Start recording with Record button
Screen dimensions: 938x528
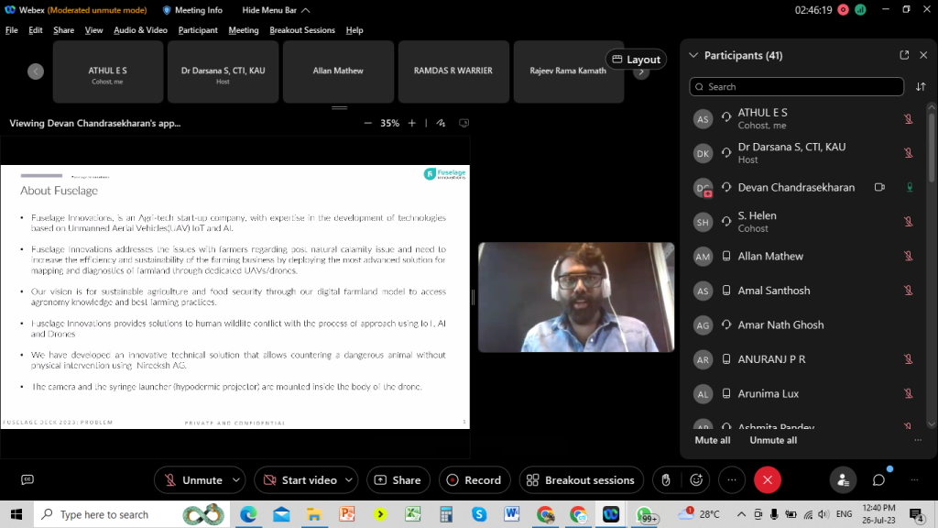point(474,480)
